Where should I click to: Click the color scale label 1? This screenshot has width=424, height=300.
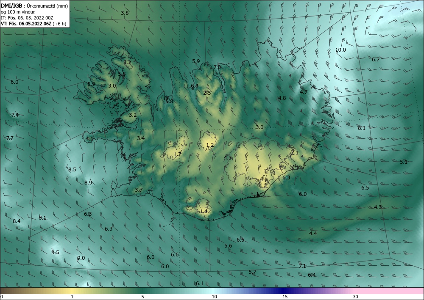pyautogui.click(x=72, y=297)
